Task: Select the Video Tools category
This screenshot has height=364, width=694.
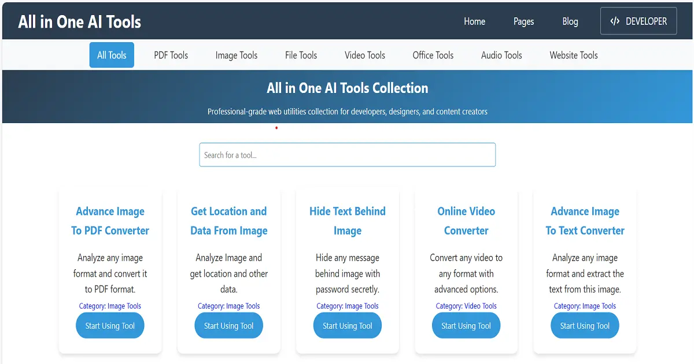Action: tap(364, 55)
